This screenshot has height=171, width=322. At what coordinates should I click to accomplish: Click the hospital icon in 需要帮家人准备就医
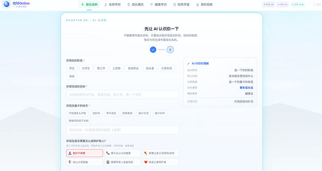108,162
